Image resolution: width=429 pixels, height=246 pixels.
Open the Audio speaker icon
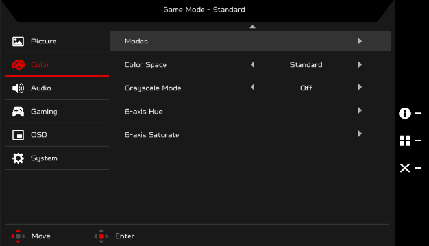18,88
